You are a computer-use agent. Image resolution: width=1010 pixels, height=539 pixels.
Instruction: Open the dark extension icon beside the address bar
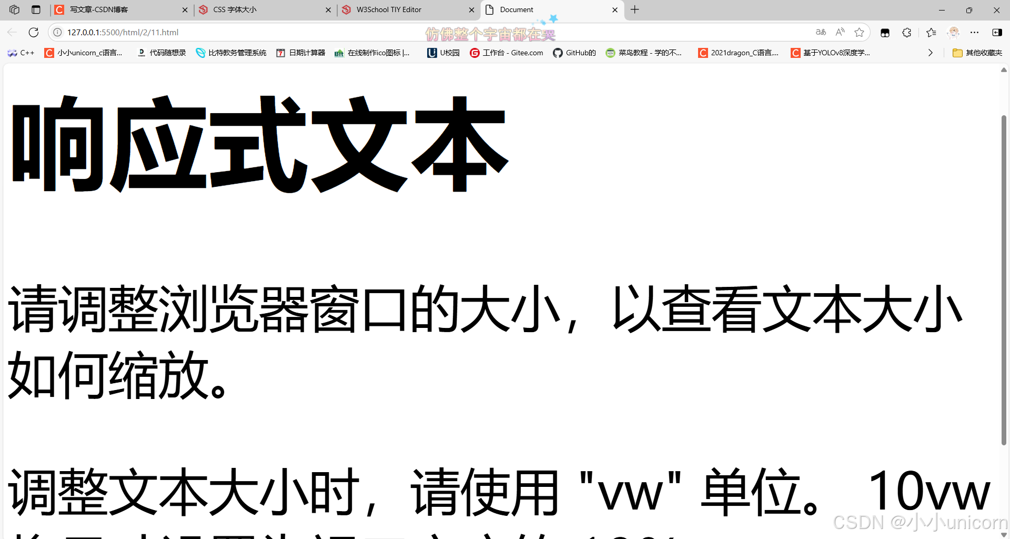(885, 33)
